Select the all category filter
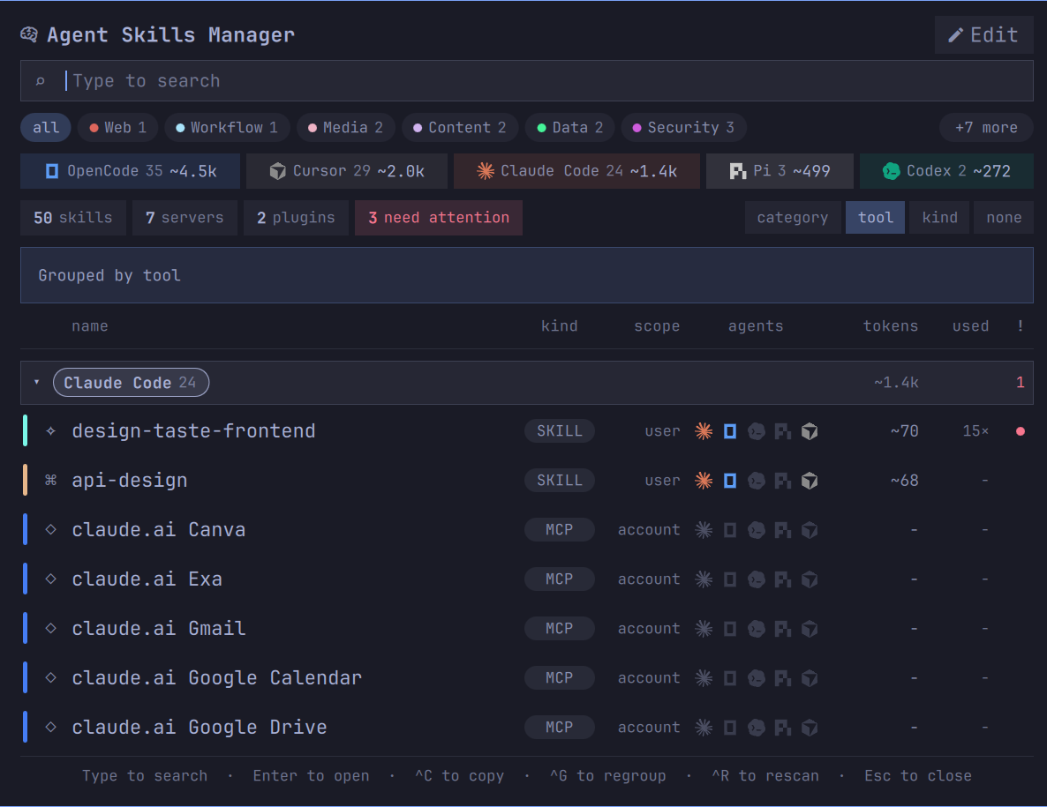Viewport: 1047px width, 807px height. pyautogui.click(x=46, y=127)
